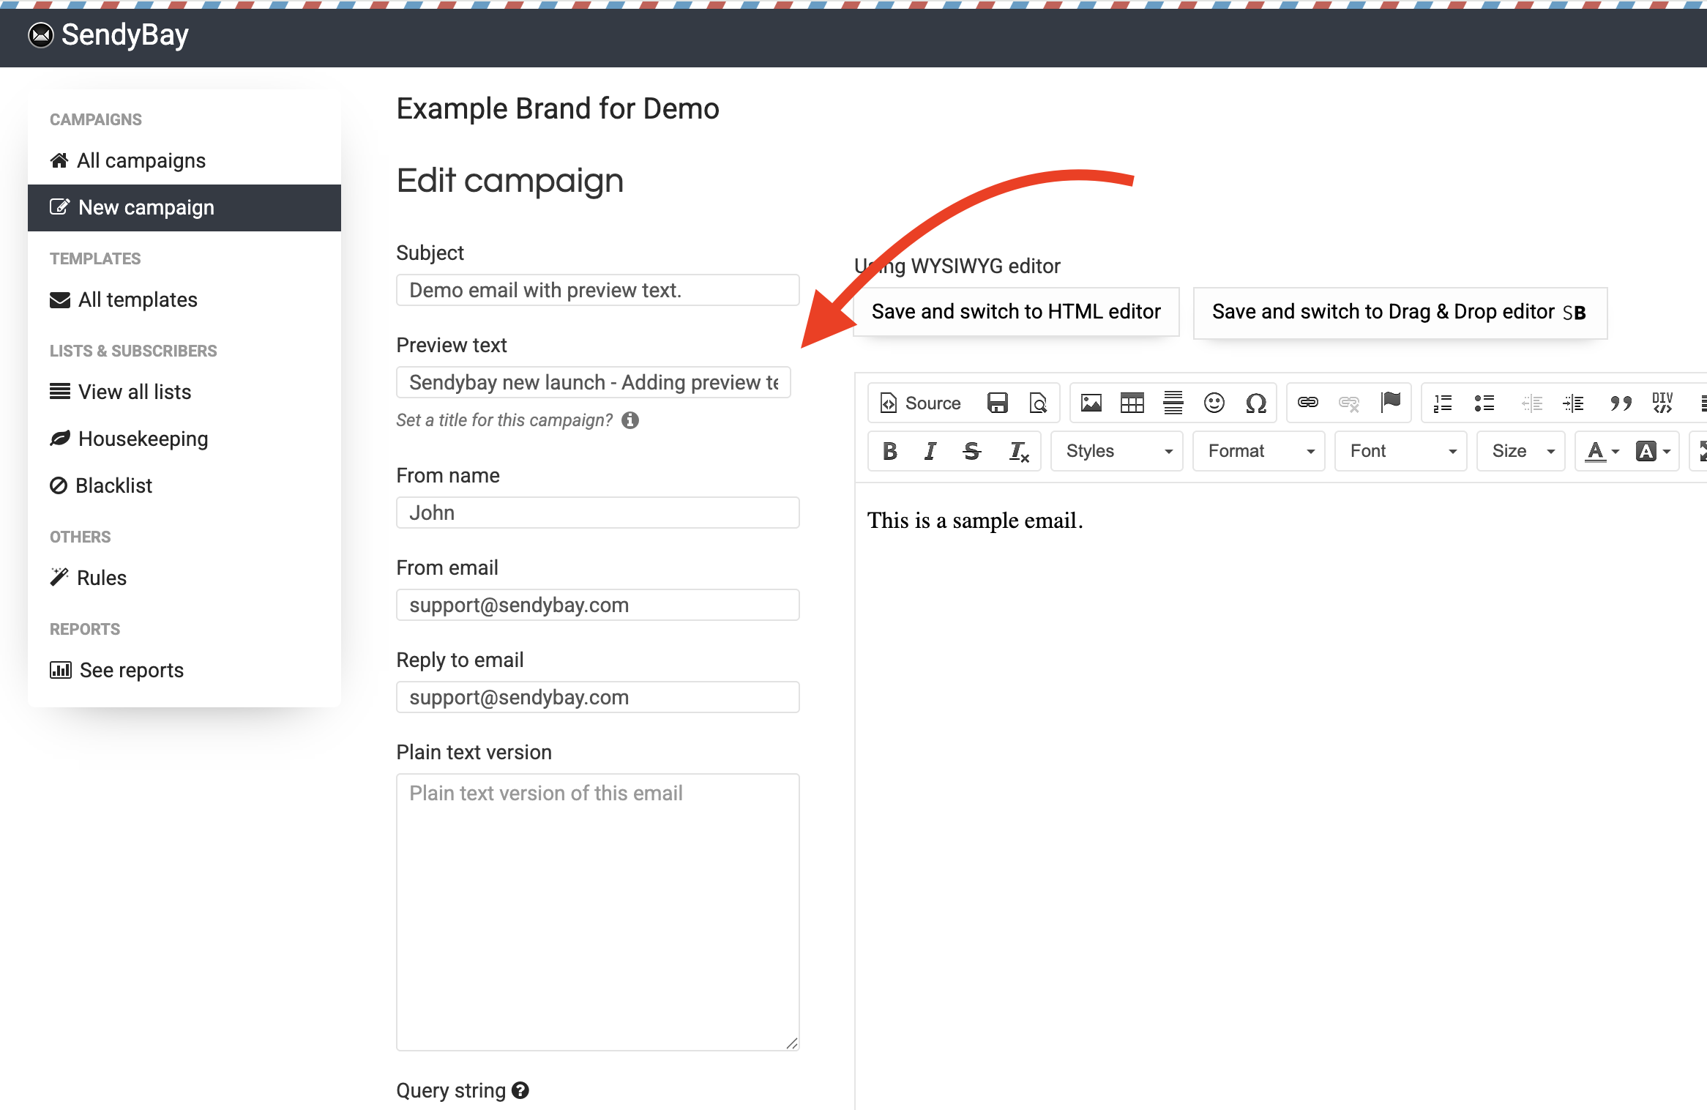This screenshot has width=1707, height=1110.
Task: Click the Plain text version textarea
Action: point(597,912)
